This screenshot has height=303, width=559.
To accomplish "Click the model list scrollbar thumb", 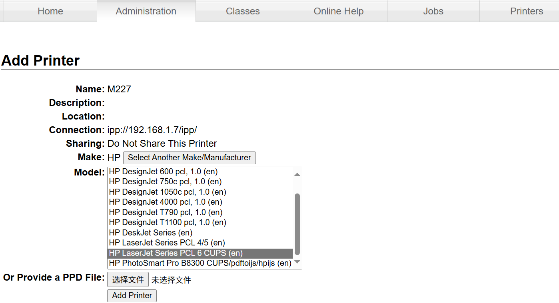I will tap(297, 224).
